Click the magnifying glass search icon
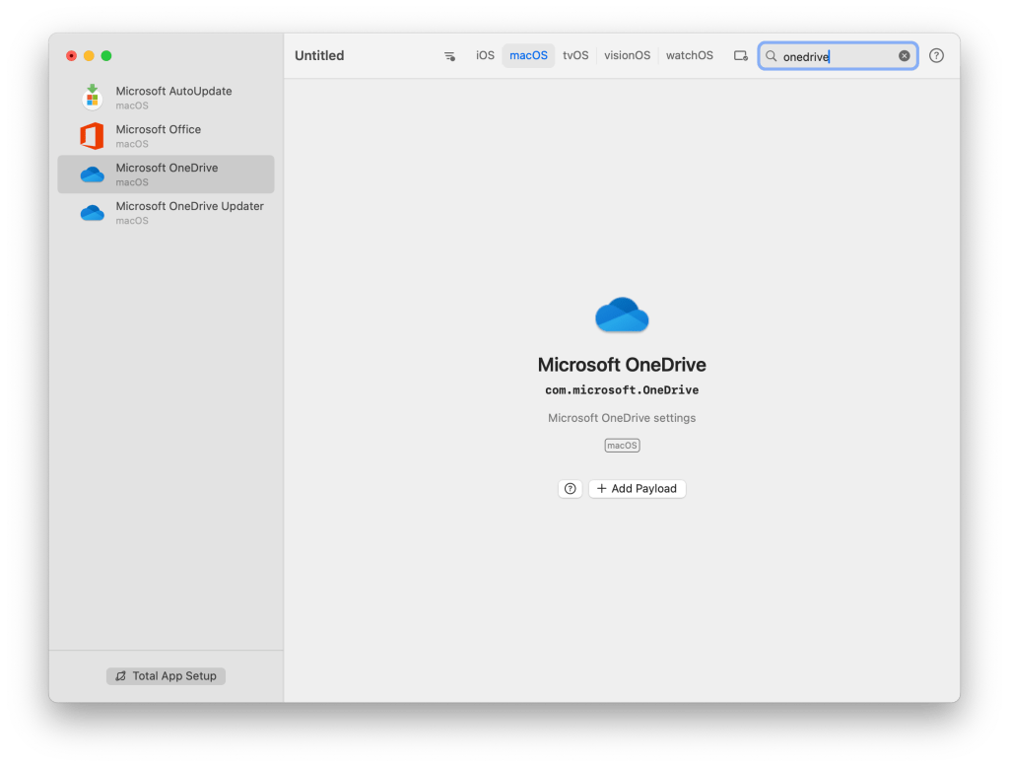 point(772,56)
